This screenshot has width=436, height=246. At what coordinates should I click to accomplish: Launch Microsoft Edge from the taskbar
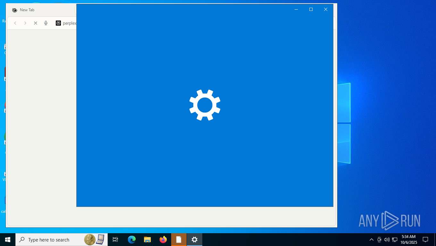point(132,240)
